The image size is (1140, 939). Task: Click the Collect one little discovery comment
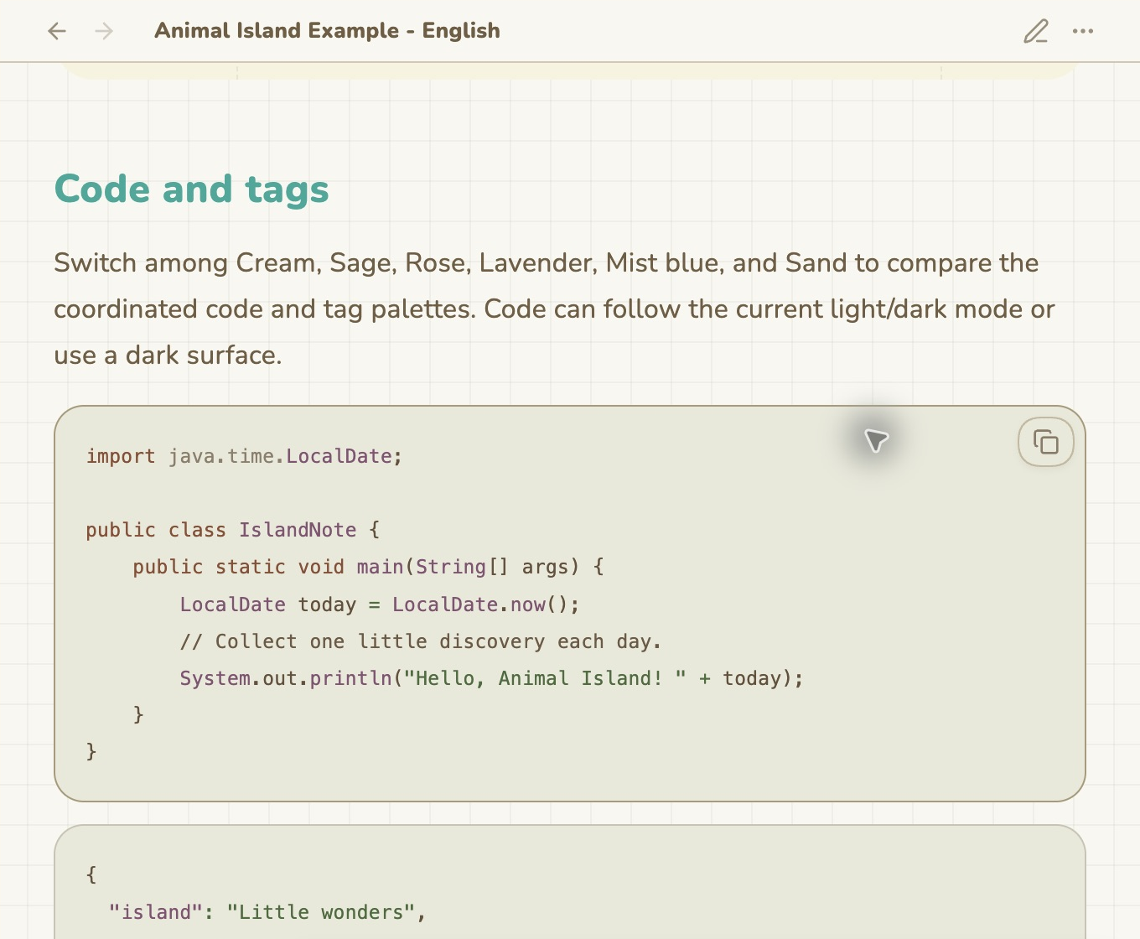[x=421, y=641]
